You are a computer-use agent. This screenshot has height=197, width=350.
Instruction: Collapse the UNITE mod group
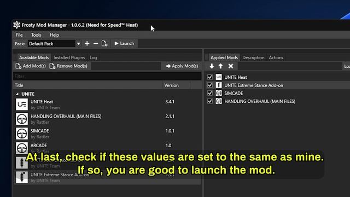pos(17,94)
